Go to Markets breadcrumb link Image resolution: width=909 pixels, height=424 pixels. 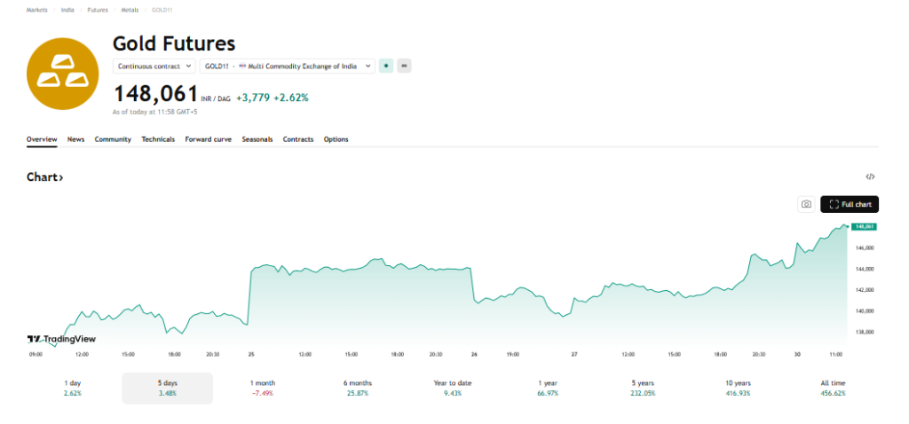coord(37,11)
